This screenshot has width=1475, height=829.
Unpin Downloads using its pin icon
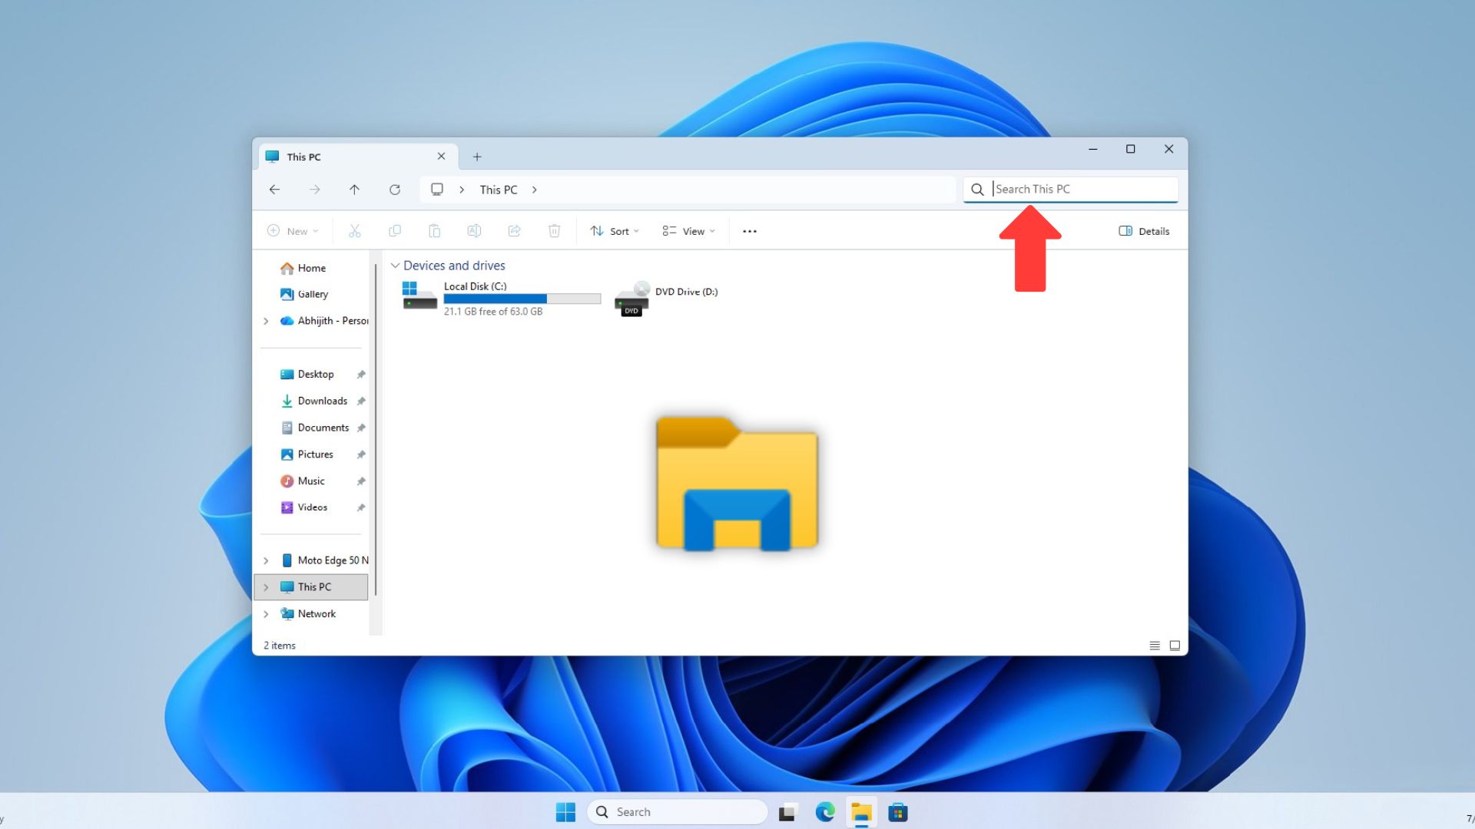[x=361, y=401]
